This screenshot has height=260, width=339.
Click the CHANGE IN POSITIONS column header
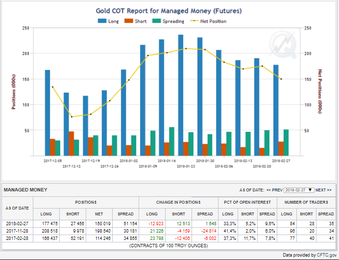(178, 202)
